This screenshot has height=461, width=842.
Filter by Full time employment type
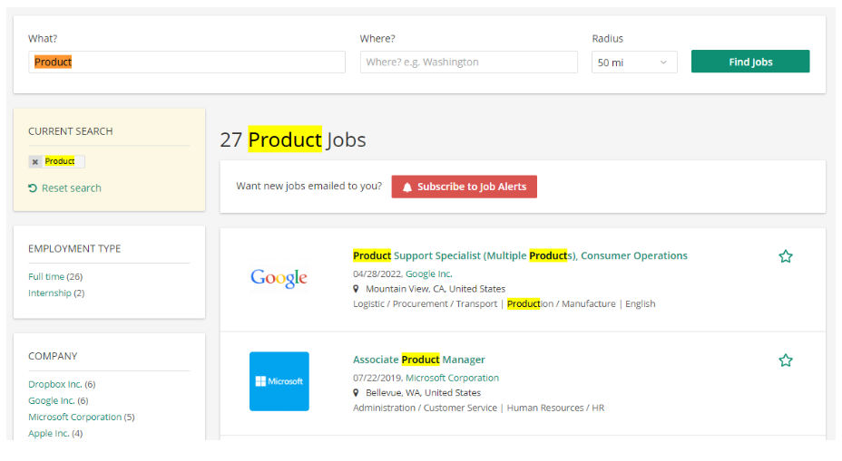[46, 276]
